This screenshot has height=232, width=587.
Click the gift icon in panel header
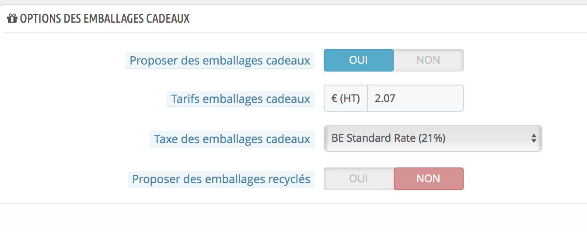click(x=12, y=19)
